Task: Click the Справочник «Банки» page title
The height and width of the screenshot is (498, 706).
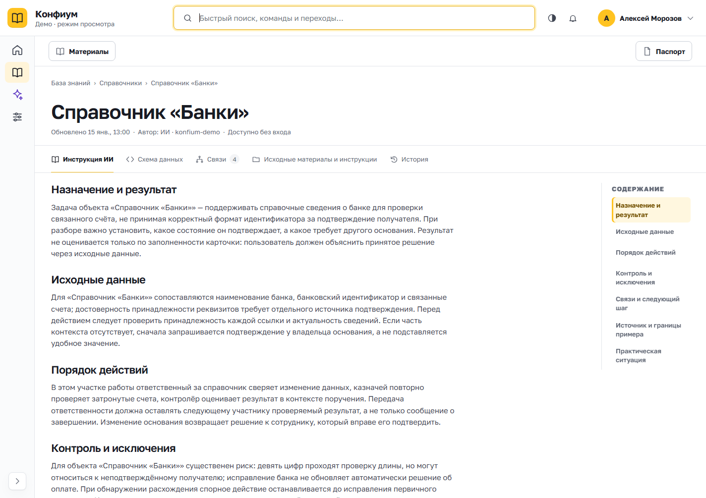Action: click(150, 112)
